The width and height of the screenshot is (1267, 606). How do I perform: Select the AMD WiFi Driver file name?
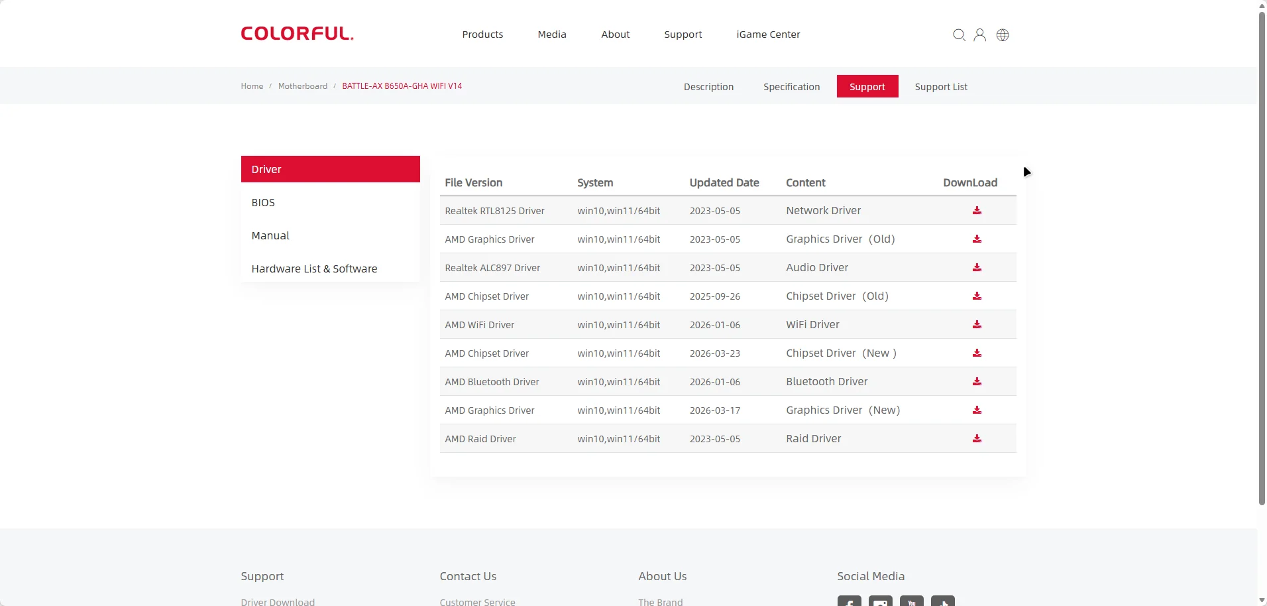tap(480, 325)
